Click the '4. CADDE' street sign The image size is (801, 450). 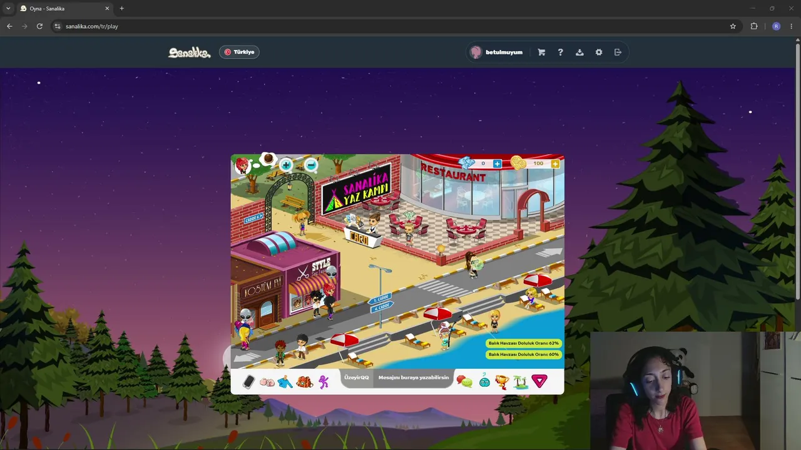(x=382, y=307)
